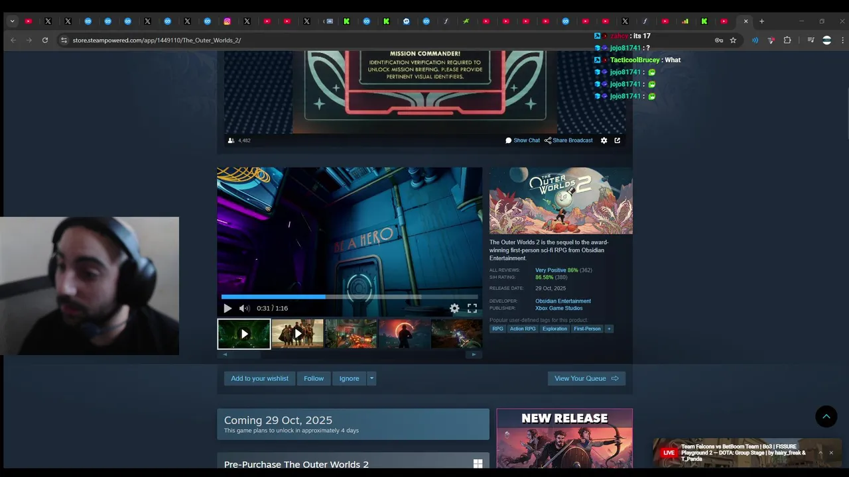This screenshot has height=477, width=849.
Task: Focus the address bar URL field
Action: click(x=385, y=40)
